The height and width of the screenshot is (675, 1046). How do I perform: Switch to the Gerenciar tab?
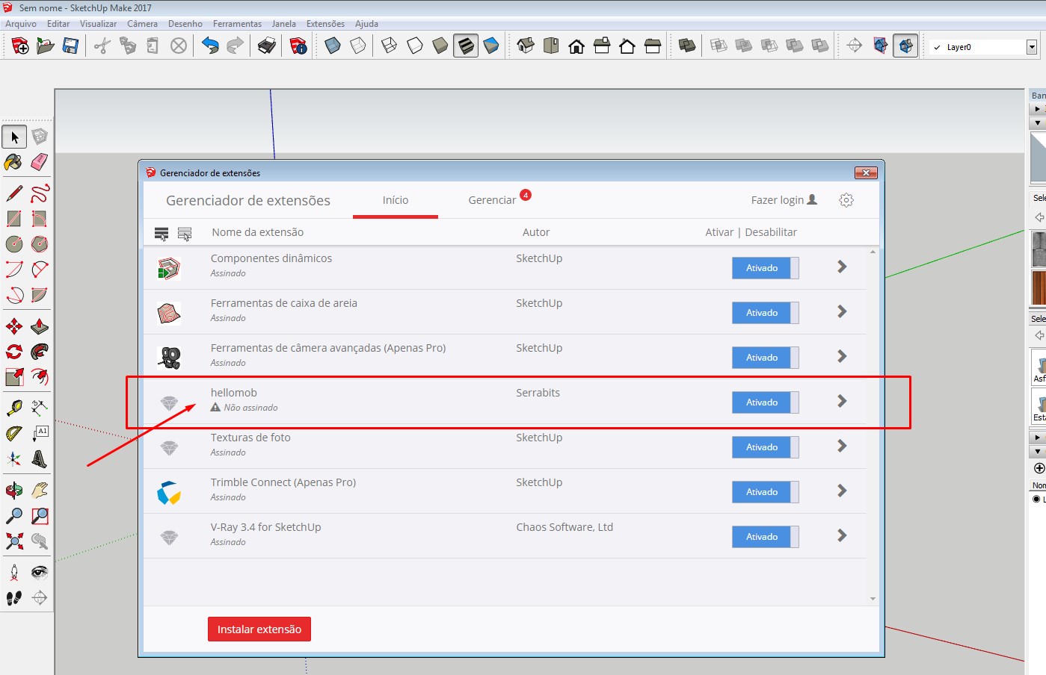coord(492,200)
